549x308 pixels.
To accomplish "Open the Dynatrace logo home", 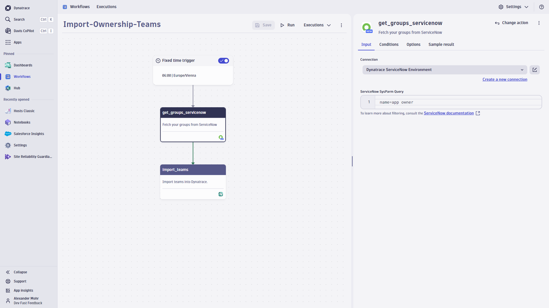I will coord(8,8).
